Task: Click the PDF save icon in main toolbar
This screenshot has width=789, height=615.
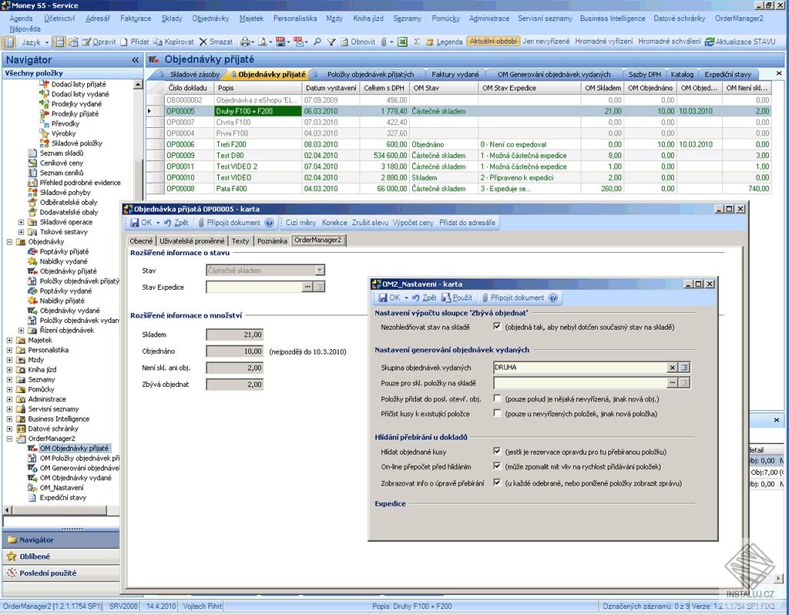Action: 280,42
